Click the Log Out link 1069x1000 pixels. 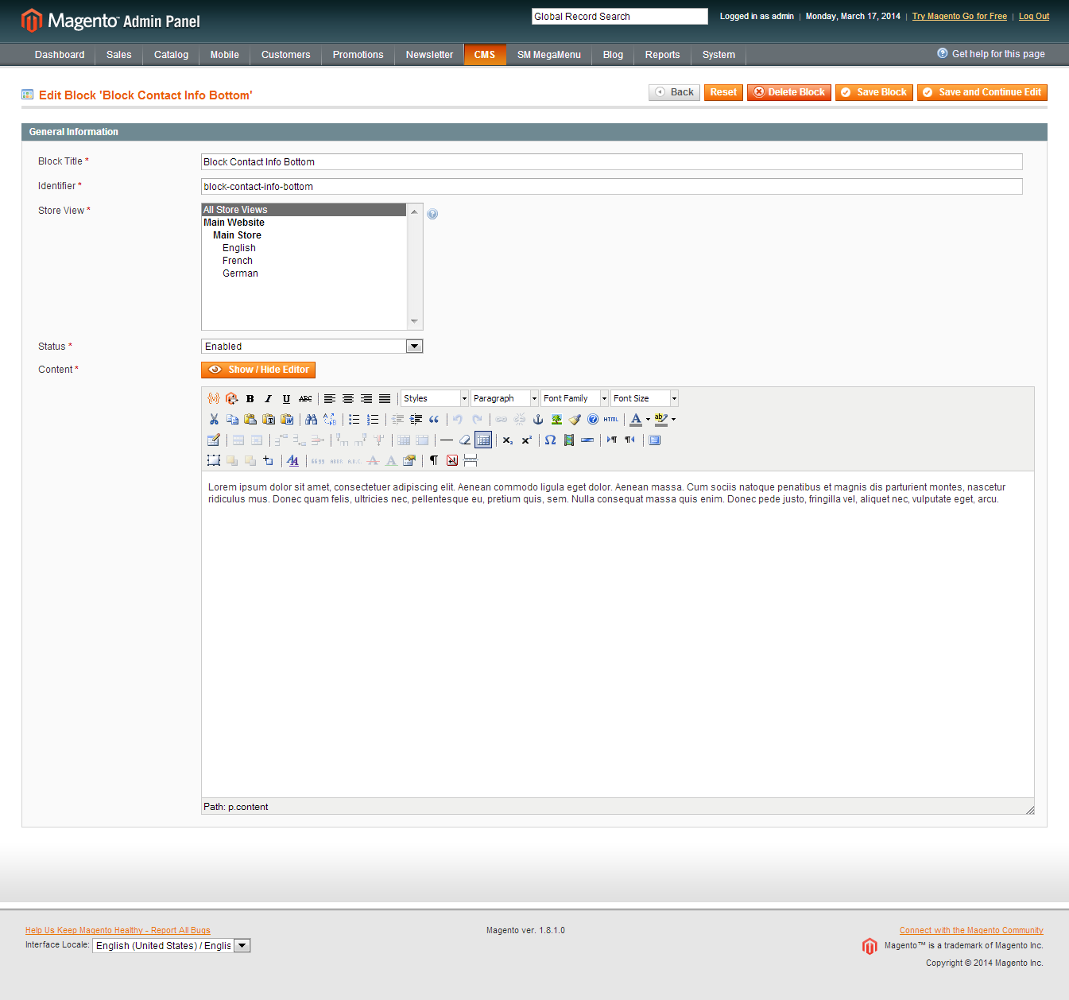point(1034,16)
